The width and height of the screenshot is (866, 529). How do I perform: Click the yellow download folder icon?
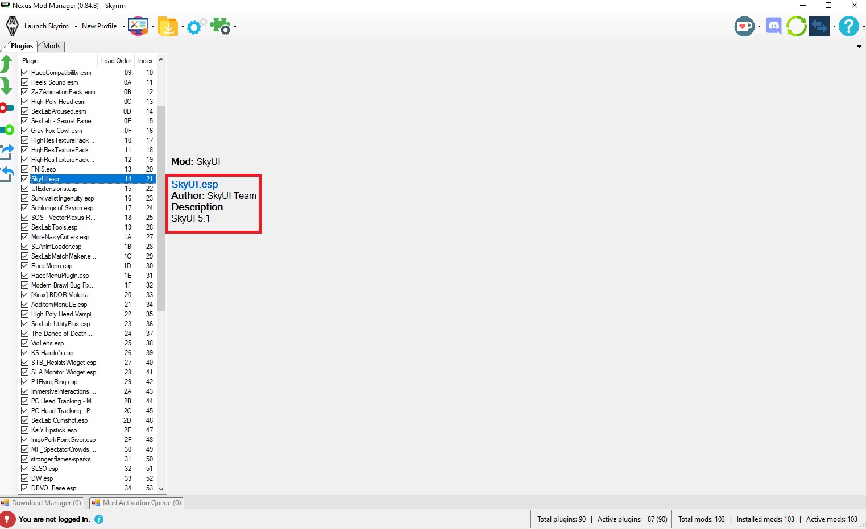coord(168,26)
